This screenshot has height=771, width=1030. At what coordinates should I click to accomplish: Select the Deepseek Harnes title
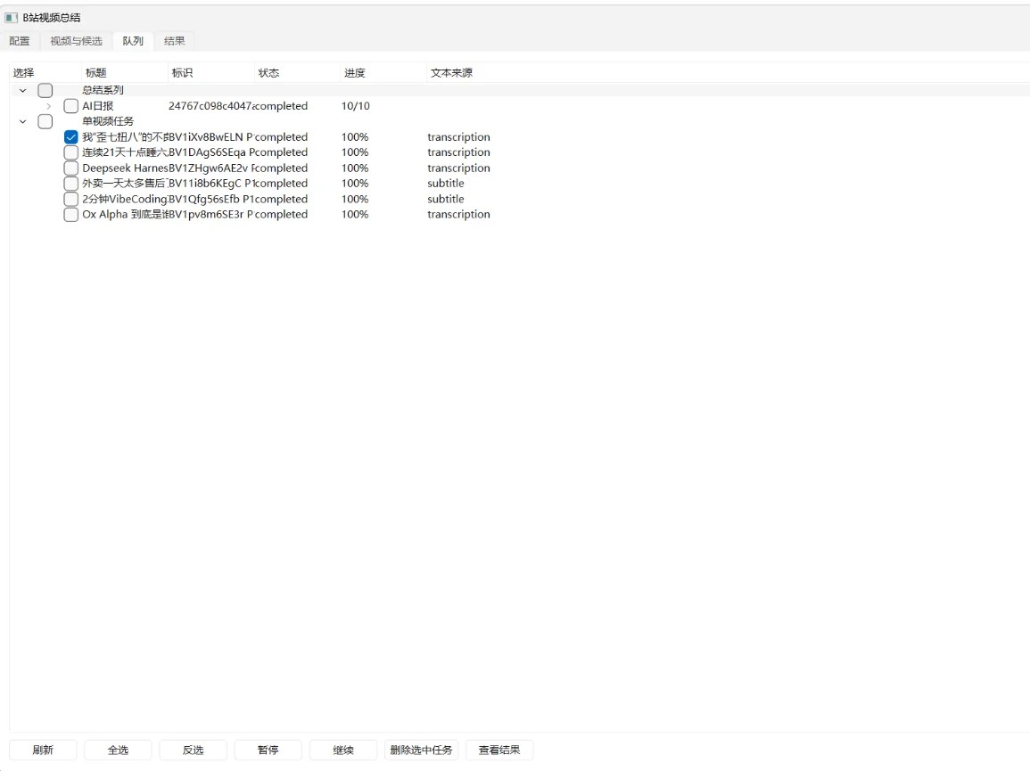coord(124,168)
